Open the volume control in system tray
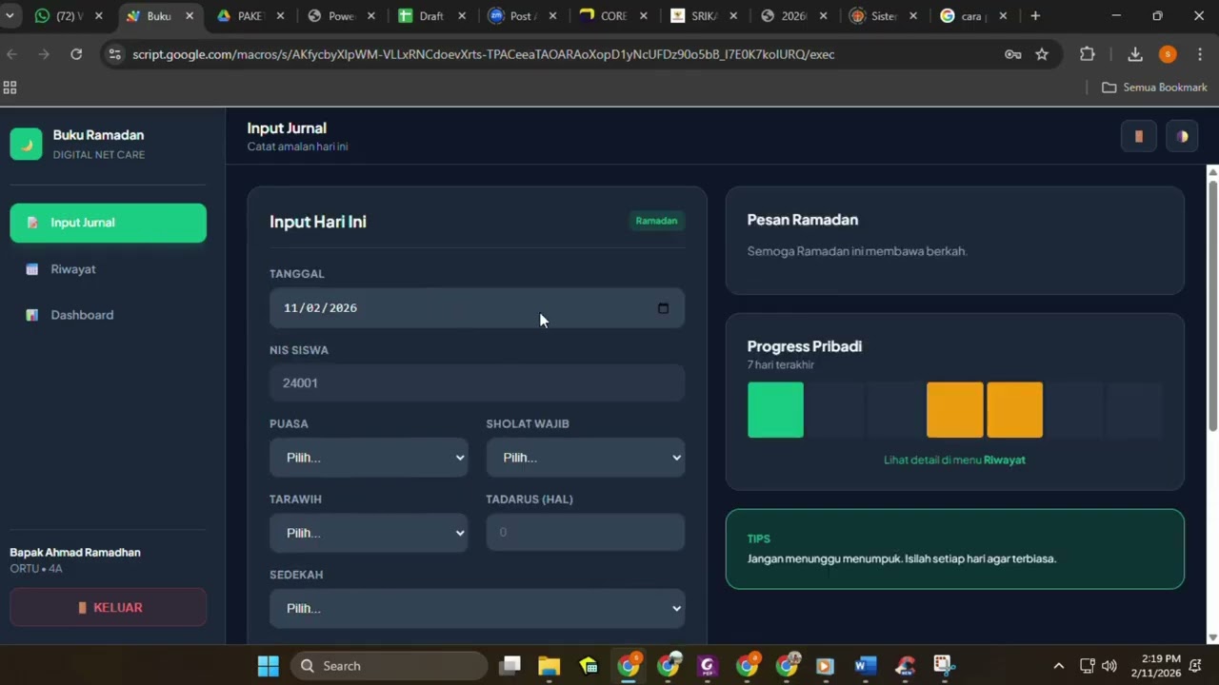Image resolution: width=1219 pixels, height=685 pixels. click(x=1109, y=666)
